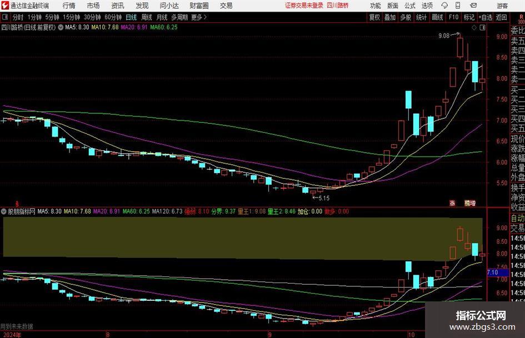Open the 版面 menu

point(392,6)
